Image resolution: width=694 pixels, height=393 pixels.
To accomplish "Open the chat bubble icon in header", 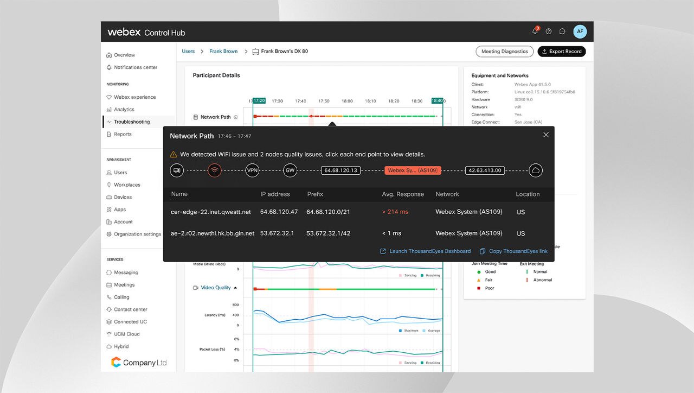I will pyautogui.click(x=562, y=31).
